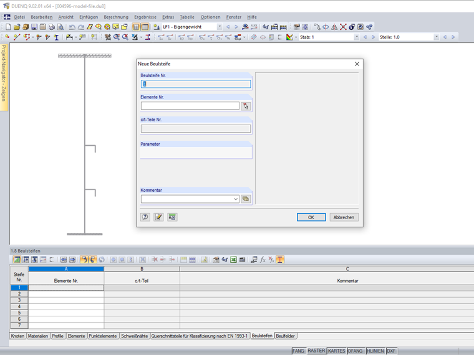
Task: Select row 3 header in table
Action: 19,300
